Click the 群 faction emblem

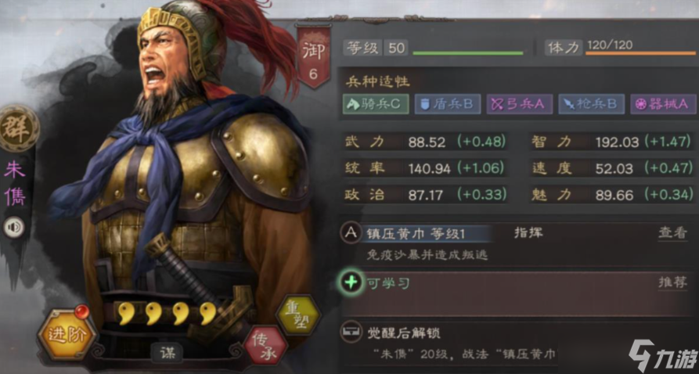18,129
